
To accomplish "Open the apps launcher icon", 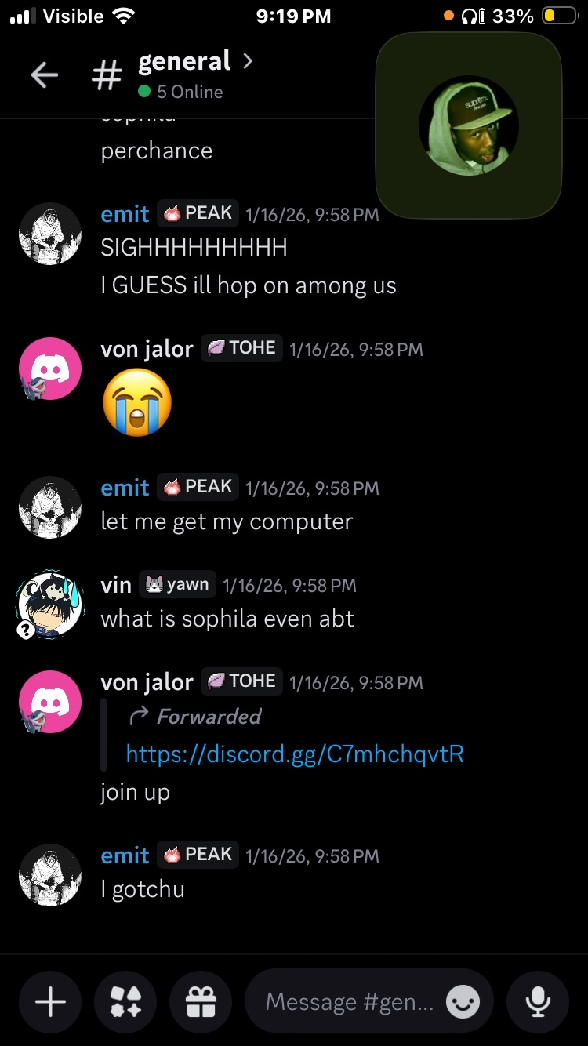I will pyautogui.click(x=125, y=1001).
